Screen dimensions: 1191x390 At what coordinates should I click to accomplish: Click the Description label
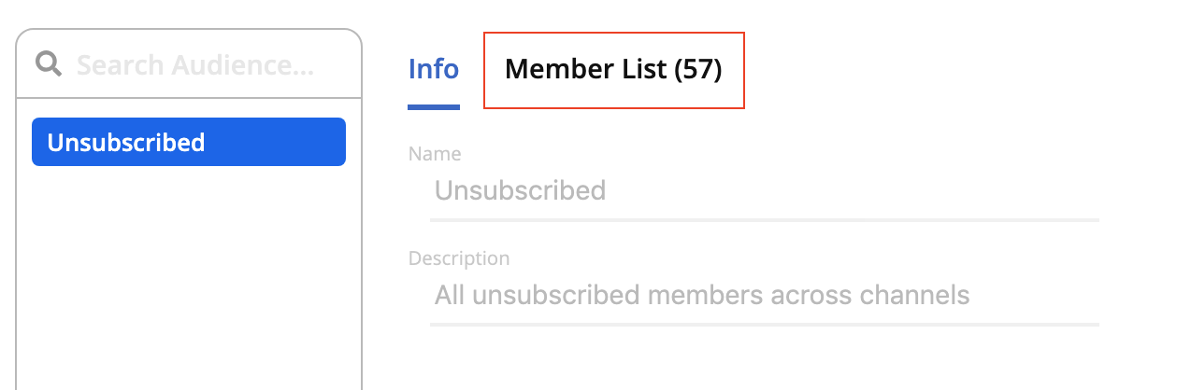(459, 258)
